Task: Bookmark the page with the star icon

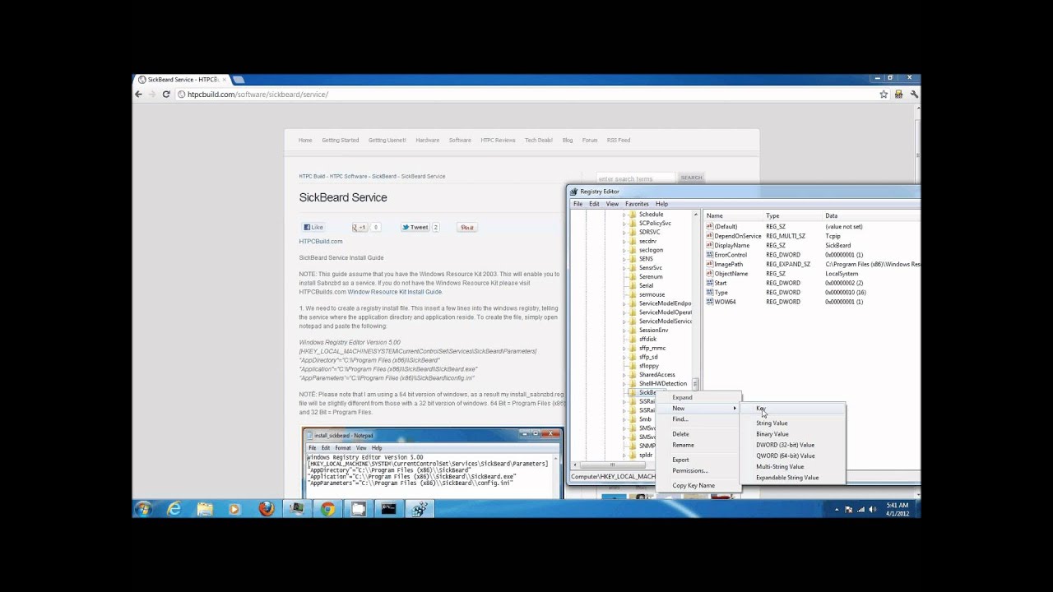Action: [884, 95]
